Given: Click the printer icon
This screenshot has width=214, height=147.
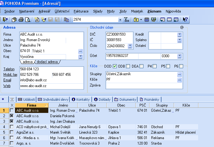Looking at the screenshot, I should click(21, 20).
